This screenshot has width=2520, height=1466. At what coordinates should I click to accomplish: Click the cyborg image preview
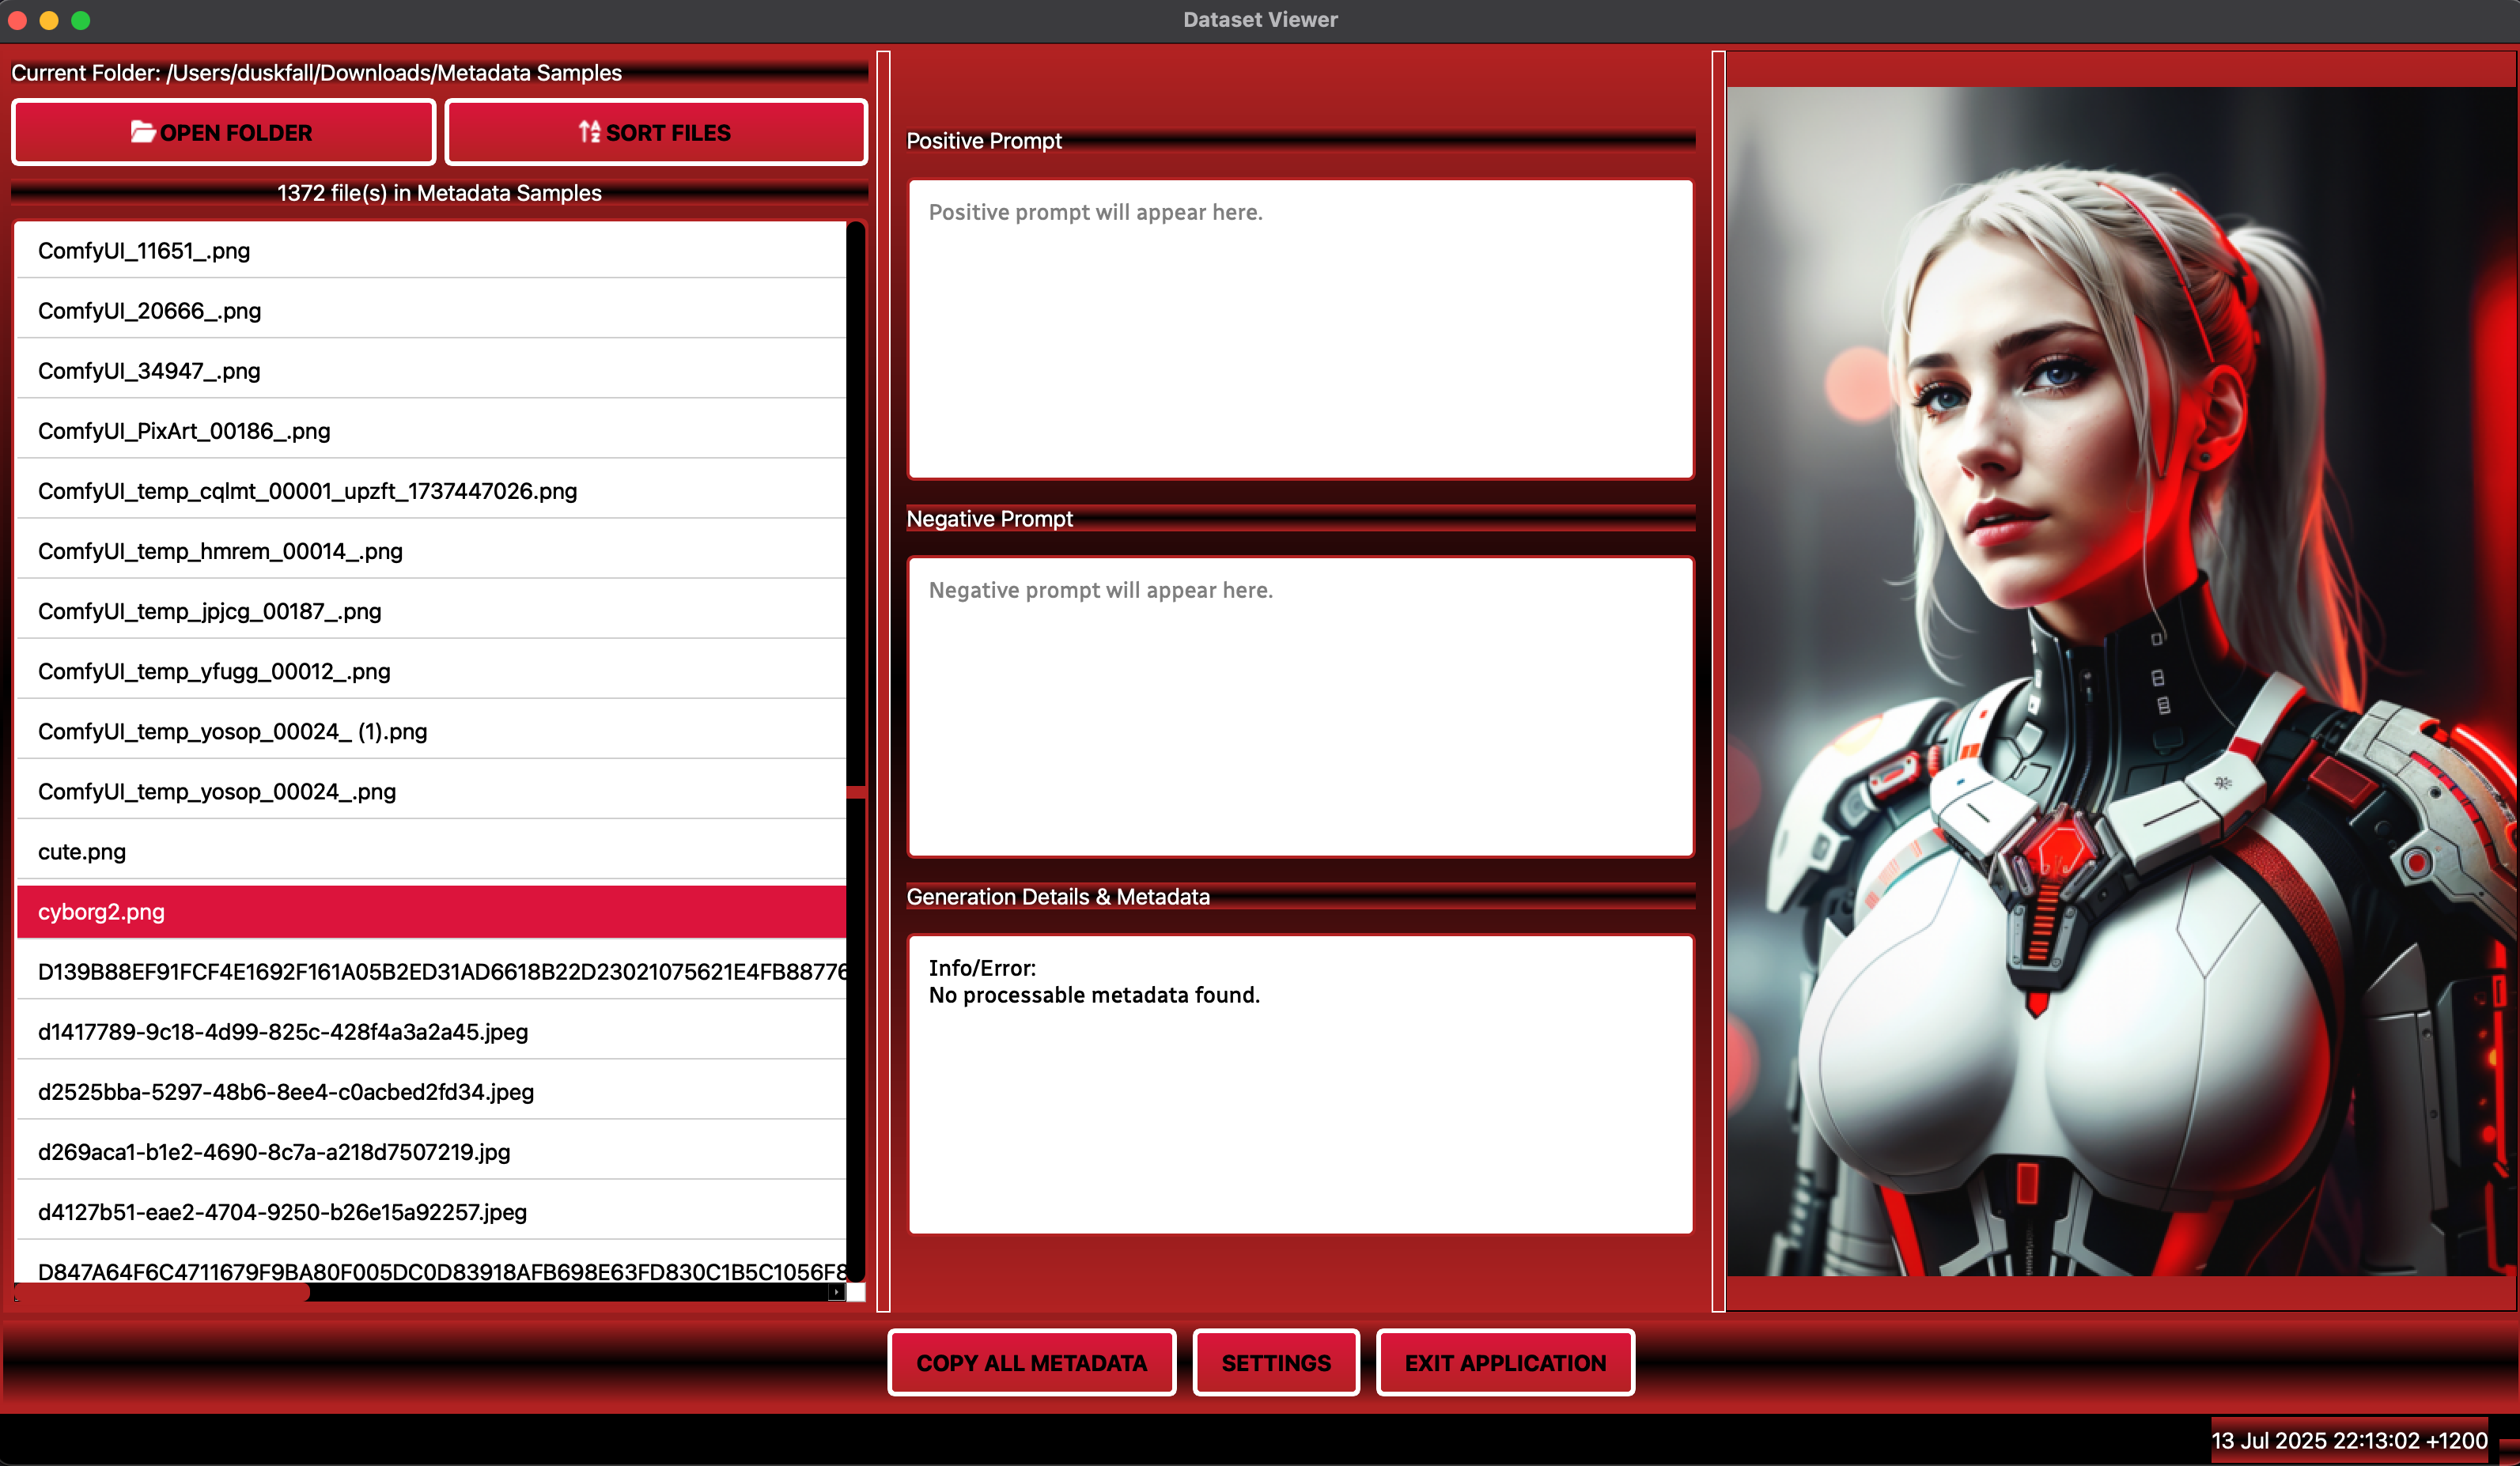(x=2120, y=680)
